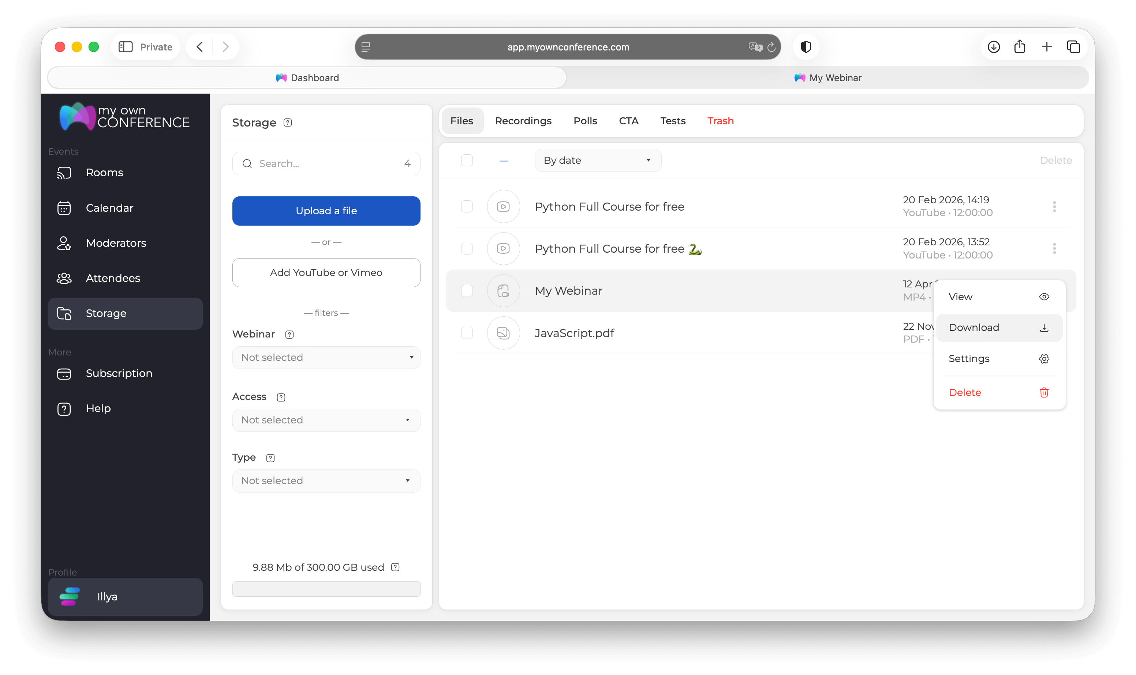Open the Rooms section
1136x675 pixels.
coord(104,172)
